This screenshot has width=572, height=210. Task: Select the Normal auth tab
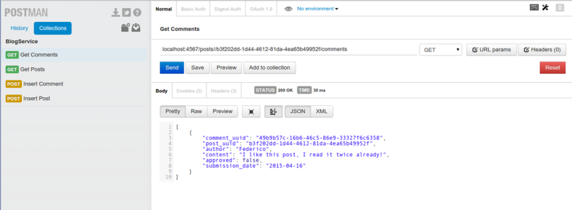tap(164, 9)
